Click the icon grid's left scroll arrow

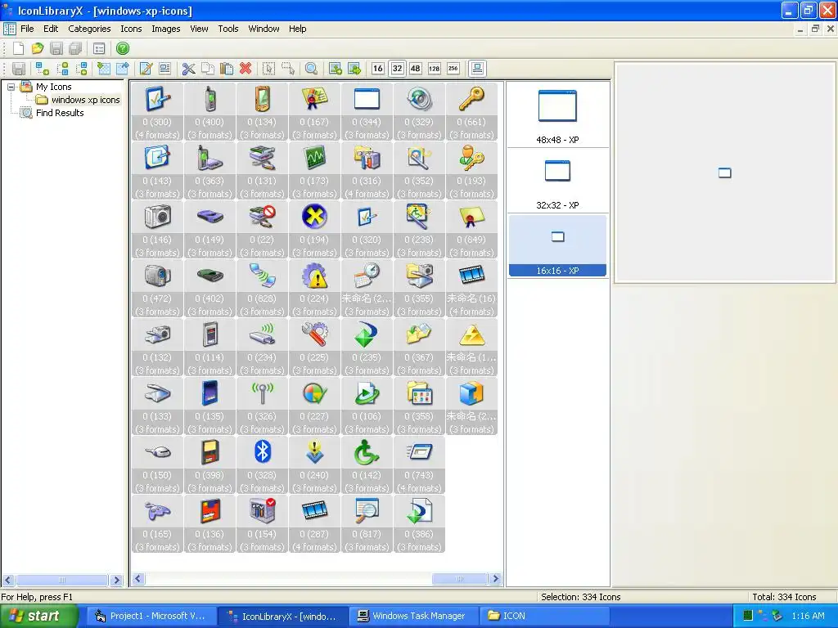[138, 579]
